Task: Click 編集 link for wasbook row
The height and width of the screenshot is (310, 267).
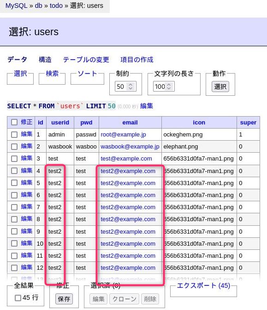Action: coord(27,146)
